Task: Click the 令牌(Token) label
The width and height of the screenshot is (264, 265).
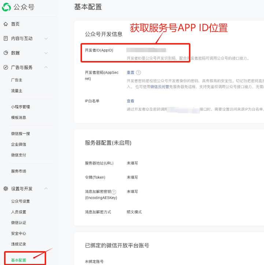Action: (x=95, y=177)
